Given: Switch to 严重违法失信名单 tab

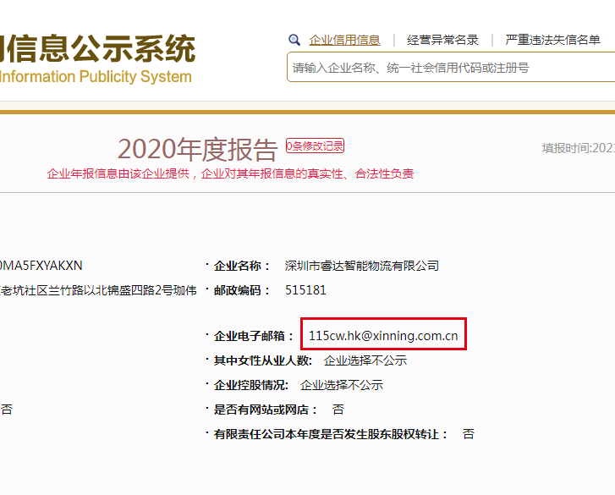Looking at the screenshot, I should pyautogui.click(x=552, y=40).
